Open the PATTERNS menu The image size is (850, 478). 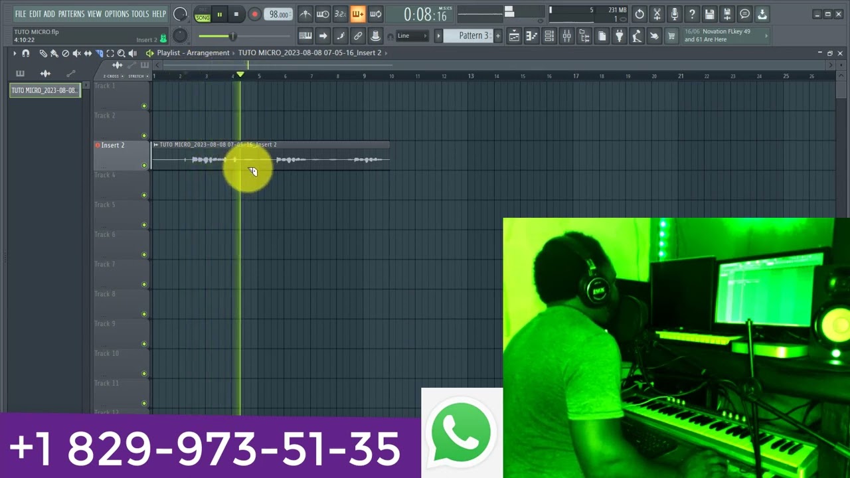(71, 14)
